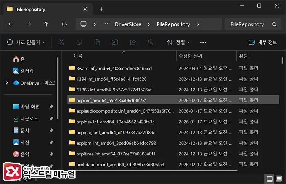Click the folder icon of the 3ware.inf row
This screenshot has height=184, width=286.
coord(72,68)
